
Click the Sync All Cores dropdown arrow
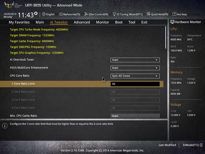[156, 76]
